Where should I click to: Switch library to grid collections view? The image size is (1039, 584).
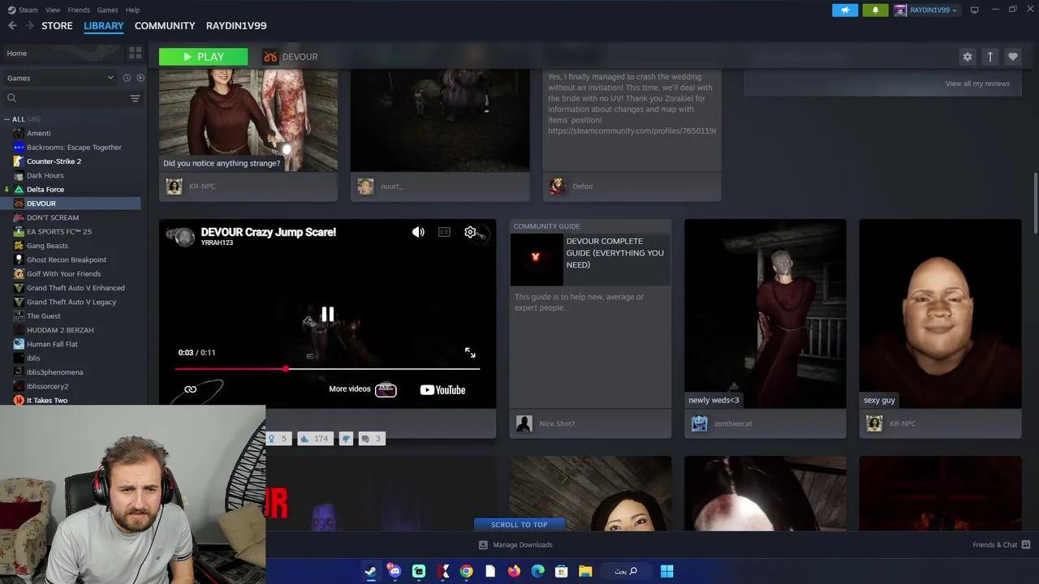point(135,53)
